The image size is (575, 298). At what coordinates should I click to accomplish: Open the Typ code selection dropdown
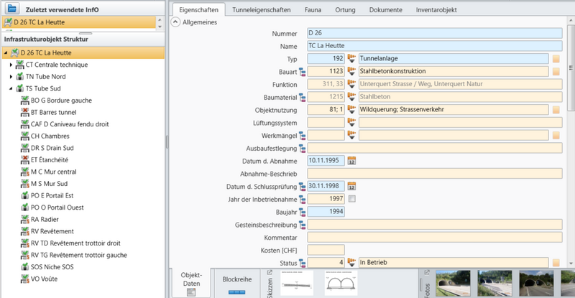pos(351,59)
